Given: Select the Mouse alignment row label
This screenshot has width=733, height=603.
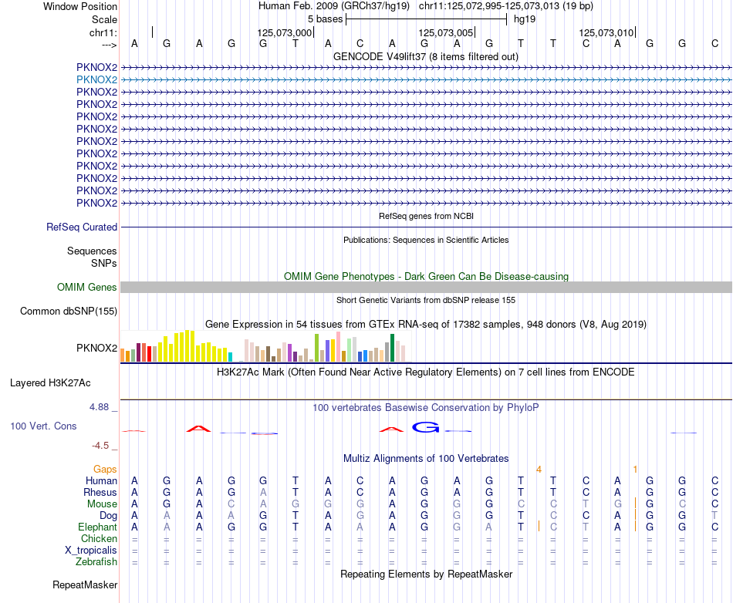Looking at the screenshot, I should click(x=102, y=504).
